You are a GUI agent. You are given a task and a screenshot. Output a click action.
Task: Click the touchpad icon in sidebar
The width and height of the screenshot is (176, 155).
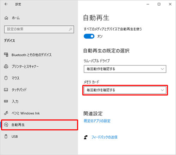click(x=6, y=90)
